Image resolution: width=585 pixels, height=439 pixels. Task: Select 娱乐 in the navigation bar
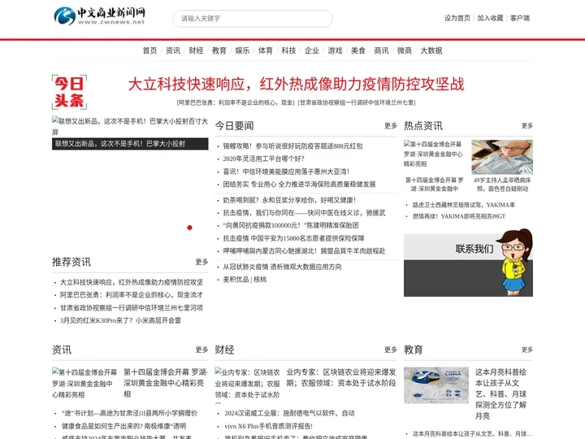242,50
